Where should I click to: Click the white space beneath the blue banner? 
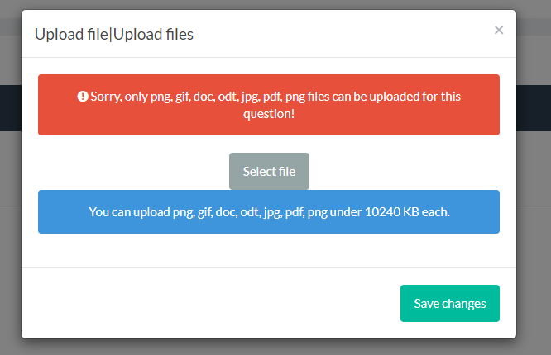[268, 250]
